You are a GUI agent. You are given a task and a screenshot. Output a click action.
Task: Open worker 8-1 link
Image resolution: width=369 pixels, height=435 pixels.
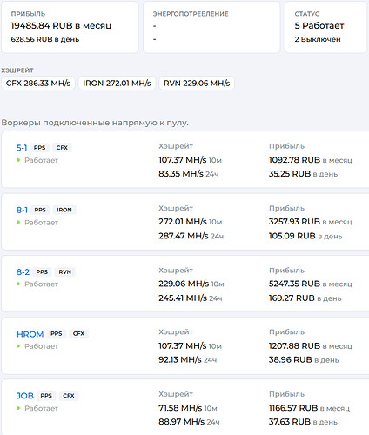click(22, 210)
